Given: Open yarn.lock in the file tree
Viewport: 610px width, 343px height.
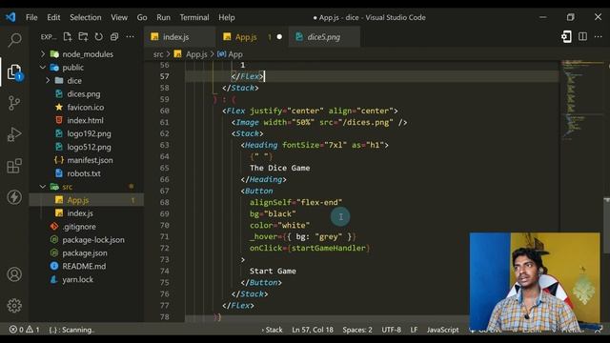Looking at the screenshot, I should (x=78, y=279).
